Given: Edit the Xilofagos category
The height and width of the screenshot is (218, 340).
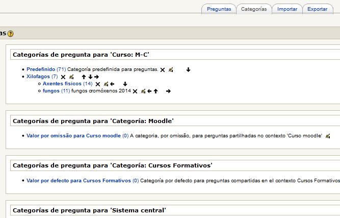Looking at the screenshot, I should pyautogui.click(x=71, y=77).
